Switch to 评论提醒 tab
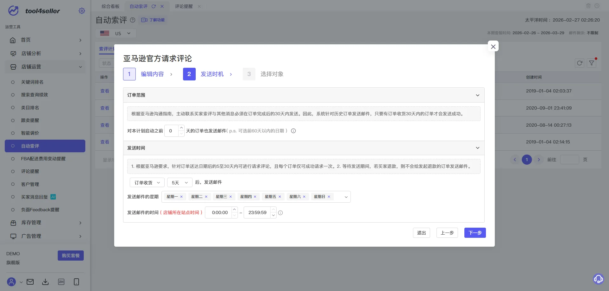Screen dimensions: 609x291 tap(184, 6)
